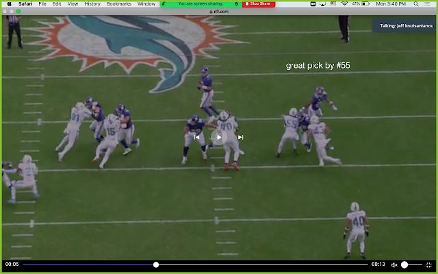438x274 pixels.
Task: Open the battery status icon
Action: tap(365, 3)
